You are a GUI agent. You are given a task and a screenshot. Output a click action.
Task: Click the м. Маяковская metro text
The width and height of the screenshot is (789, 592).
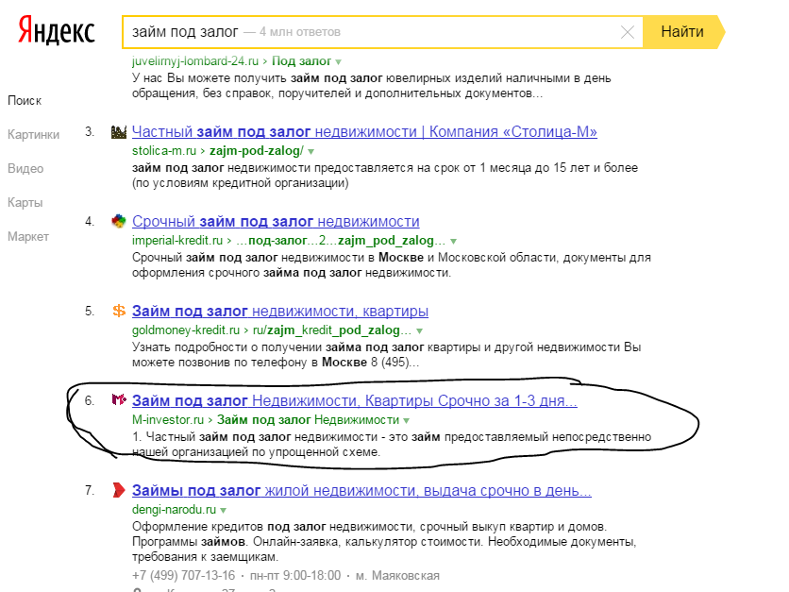point(397,575)
